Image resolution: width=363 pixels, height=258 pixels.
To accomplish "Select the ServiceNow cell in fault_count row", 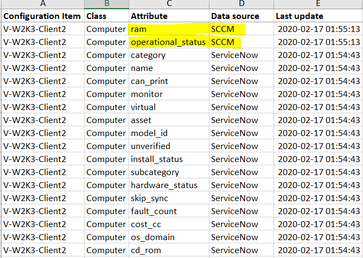I will 241,211.
